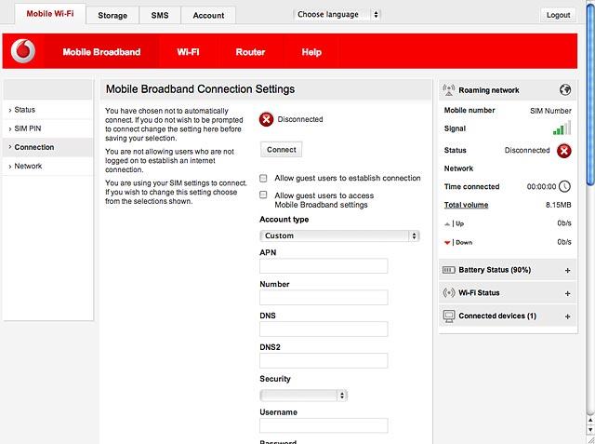Image resolution: width=595 pixels, height=444 pixels.
Task: Open the Router menu in red bar
Action: click(x=250, y=52)
